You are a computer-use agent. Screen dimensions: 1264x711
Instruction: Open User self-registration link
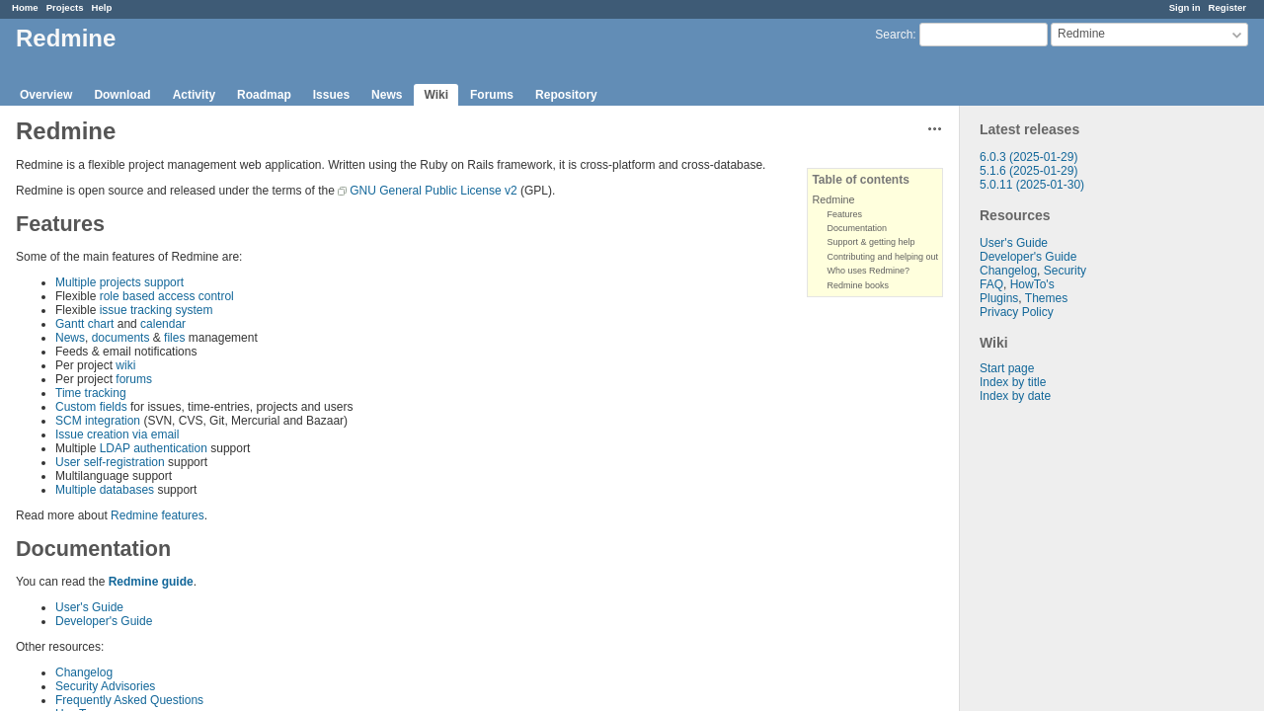pyautogui.click(x=110, y=462)
